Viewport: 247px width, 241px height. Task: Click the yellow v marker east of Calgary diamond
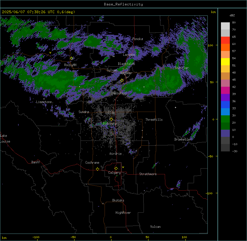click(x=123, y=167)
